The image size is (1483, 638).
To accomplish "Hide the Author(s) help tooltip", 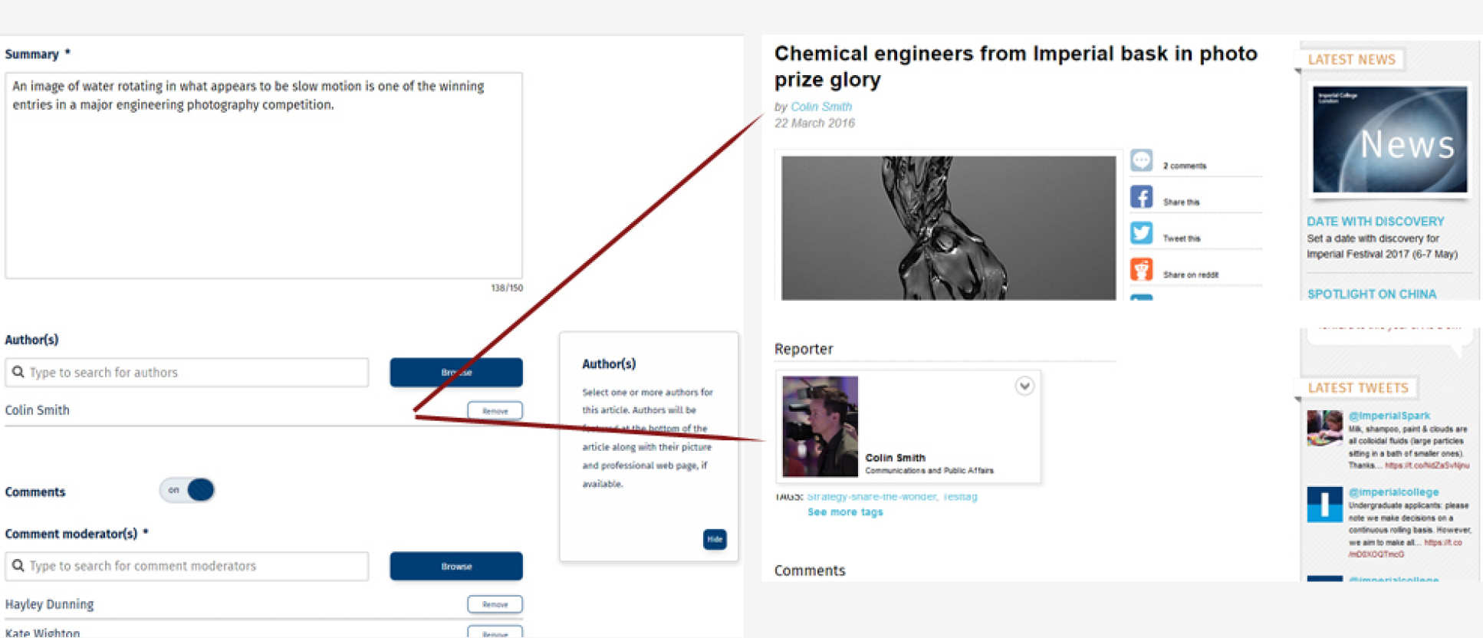I will point(715,539).
